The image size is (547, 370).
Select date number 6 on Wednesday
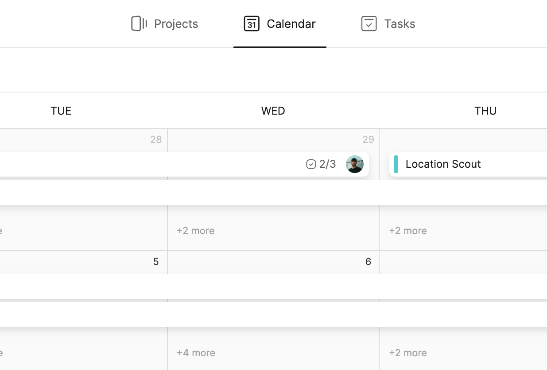pyautogui.click(x=368, y=262)
